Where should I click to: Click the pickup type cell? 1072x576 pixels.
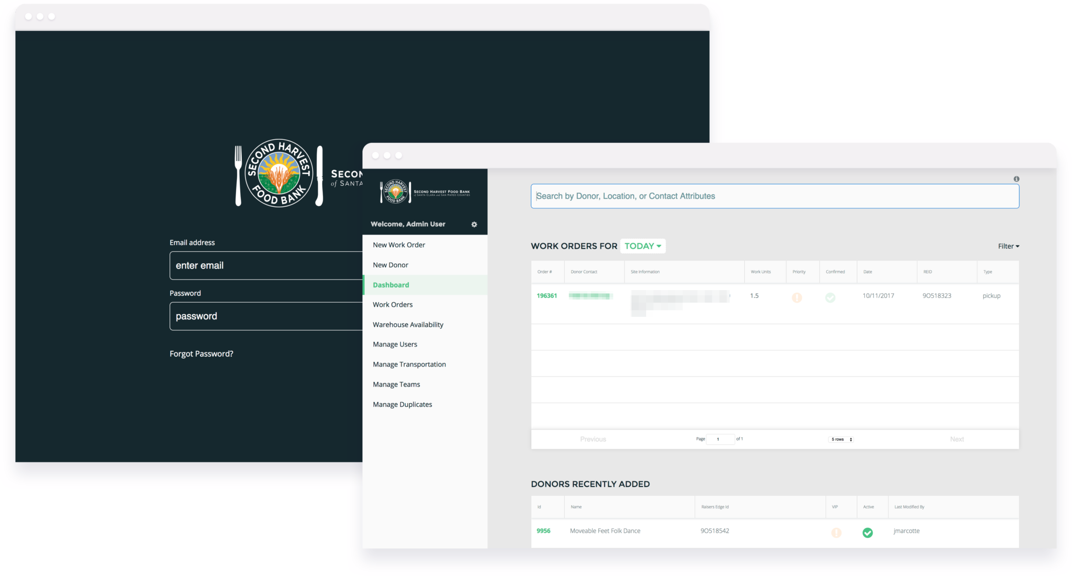click(991, 296)
